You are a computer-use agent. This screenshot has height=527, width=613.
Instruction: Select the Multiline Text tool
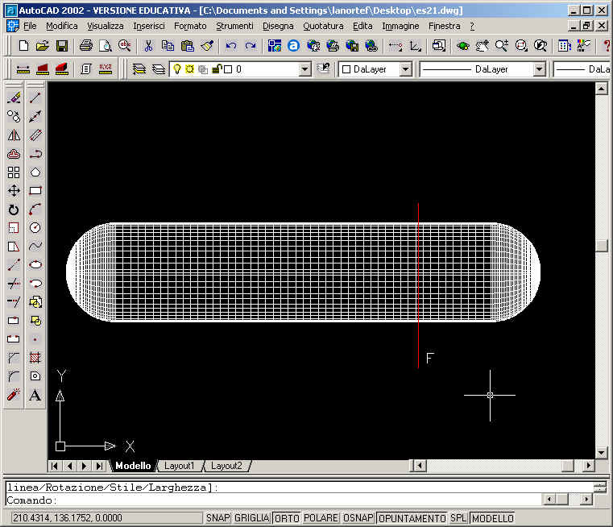pyautogui.click(x=35, y=395)
